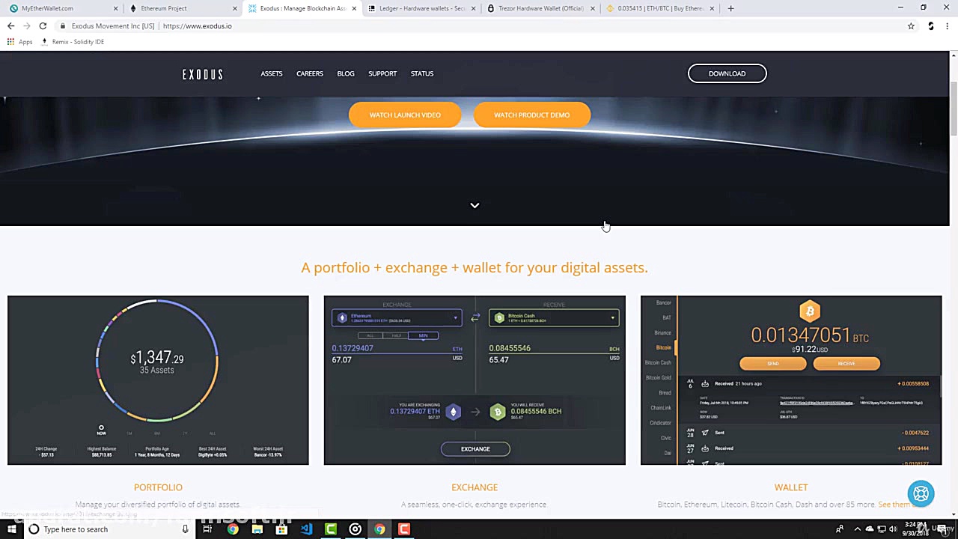This screenshot has width=958, height=539.
Task: Bookmark this page with the star icon
Action: pyautogui.click(x=911, y=25)
